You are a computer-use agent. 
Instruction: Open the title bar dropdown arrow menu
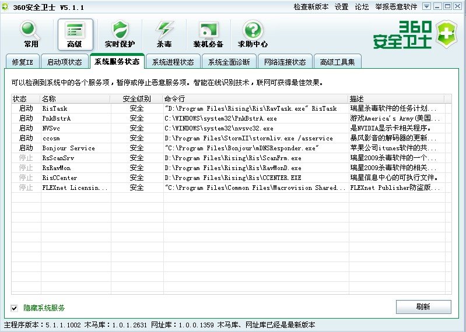click(x=427, y=6)
